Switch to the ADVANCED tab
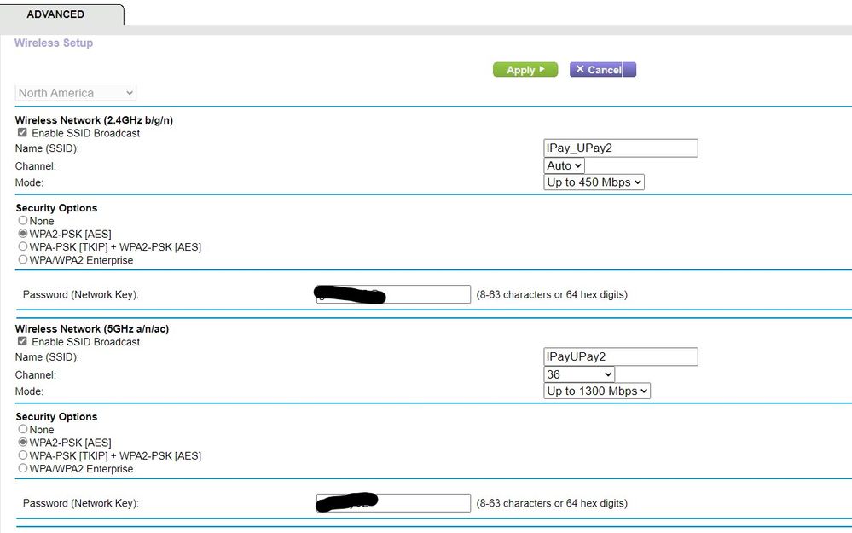The height and width of the screenshot is (533, 852). coord(56,14)
